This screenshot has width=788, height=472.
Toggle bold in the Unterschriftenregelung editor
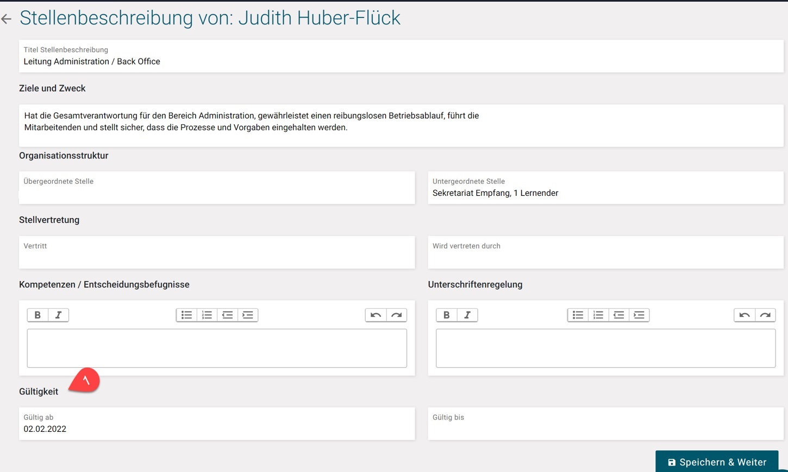[x=446, y=315]
